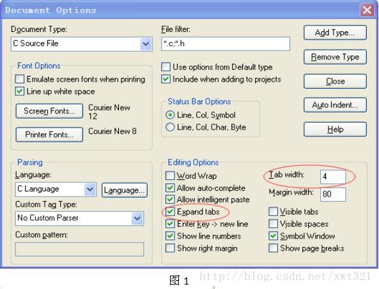Click the Language... button
This screenshot has height=289, width=379.
tap(125, 190)
